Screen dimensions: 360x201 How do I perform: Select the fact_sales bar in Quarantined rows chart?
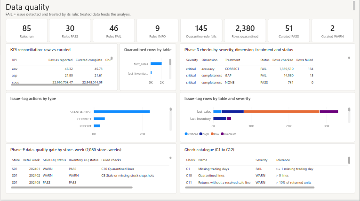[156, 64]
